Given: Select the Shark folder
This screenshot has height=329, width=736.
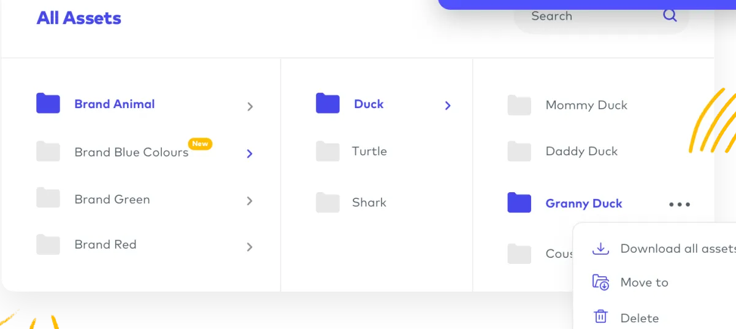Looking at the screenshot, I should coord(369,203).
